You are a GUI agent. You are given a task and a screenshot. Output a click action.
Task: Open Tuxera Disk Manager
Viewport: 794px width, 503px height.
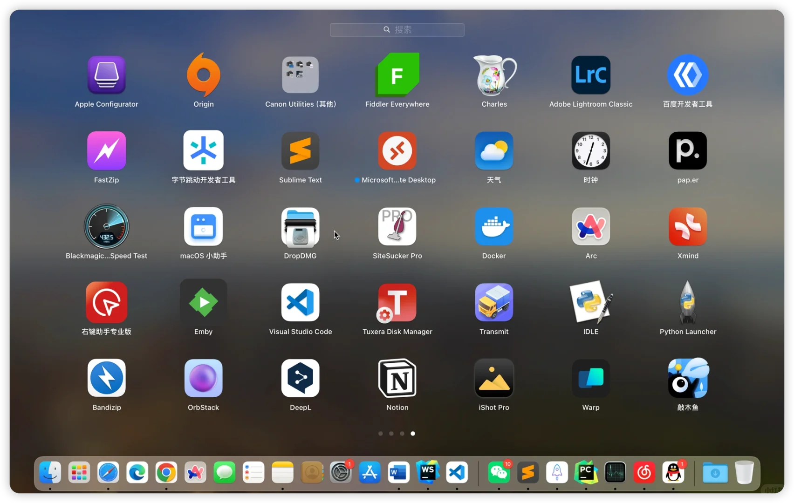397,303
